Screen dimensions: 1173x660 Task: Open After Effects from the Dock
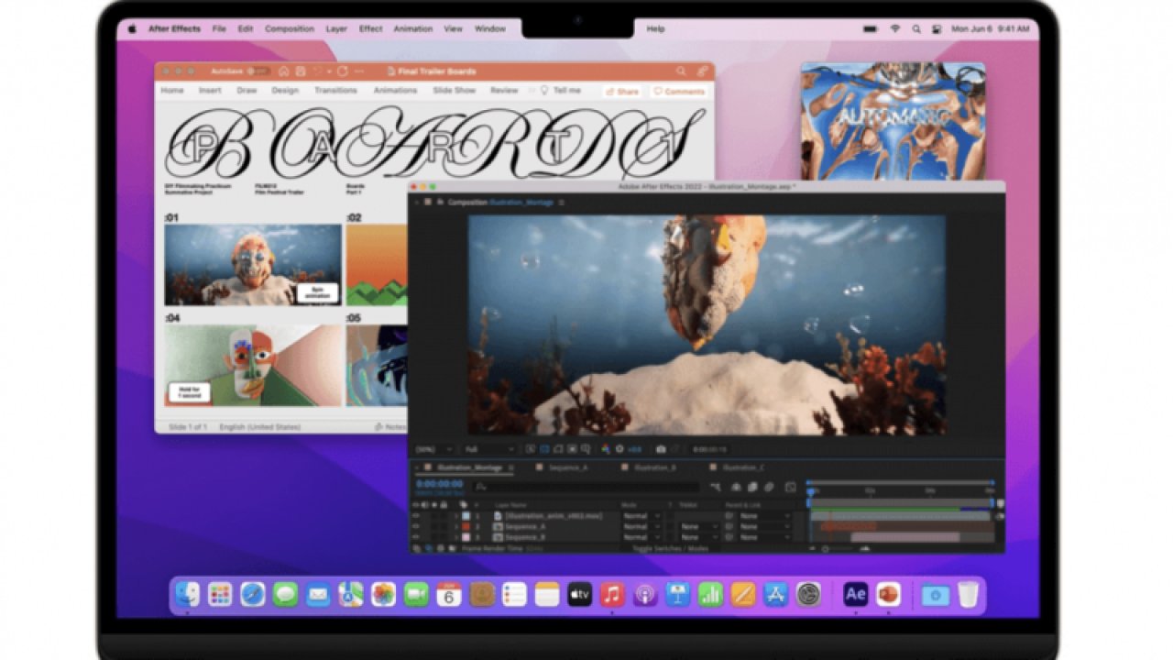(855, 594)
